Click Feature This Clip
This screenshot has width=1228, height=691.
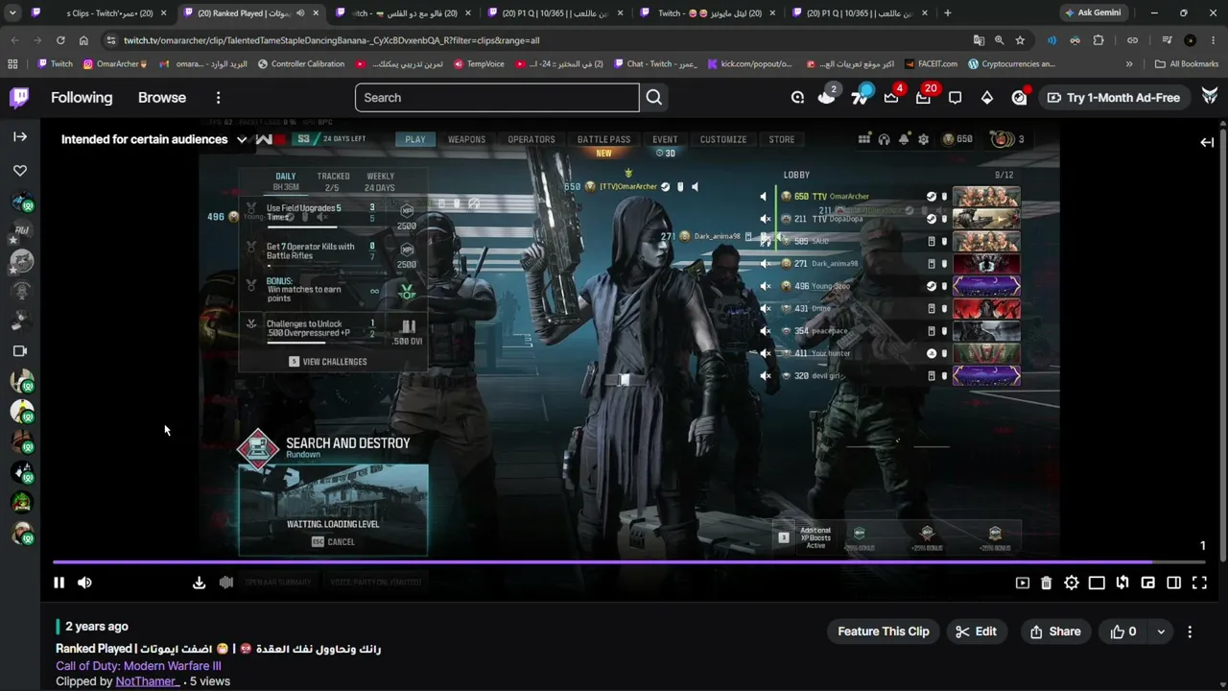884,631
